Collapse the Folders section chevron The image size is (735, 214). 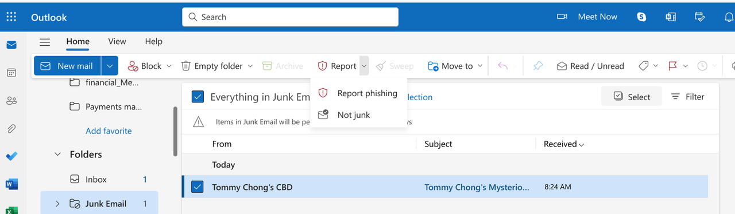point(57,154)
